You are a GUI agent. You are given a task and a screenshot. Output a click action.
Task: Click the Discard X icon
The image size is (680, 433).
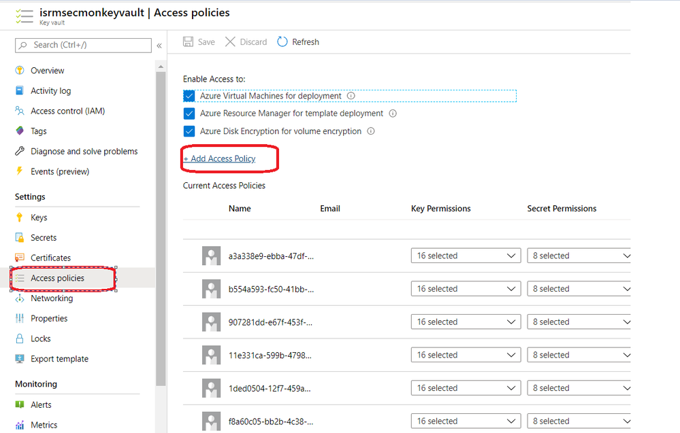[x=230, y=41]
